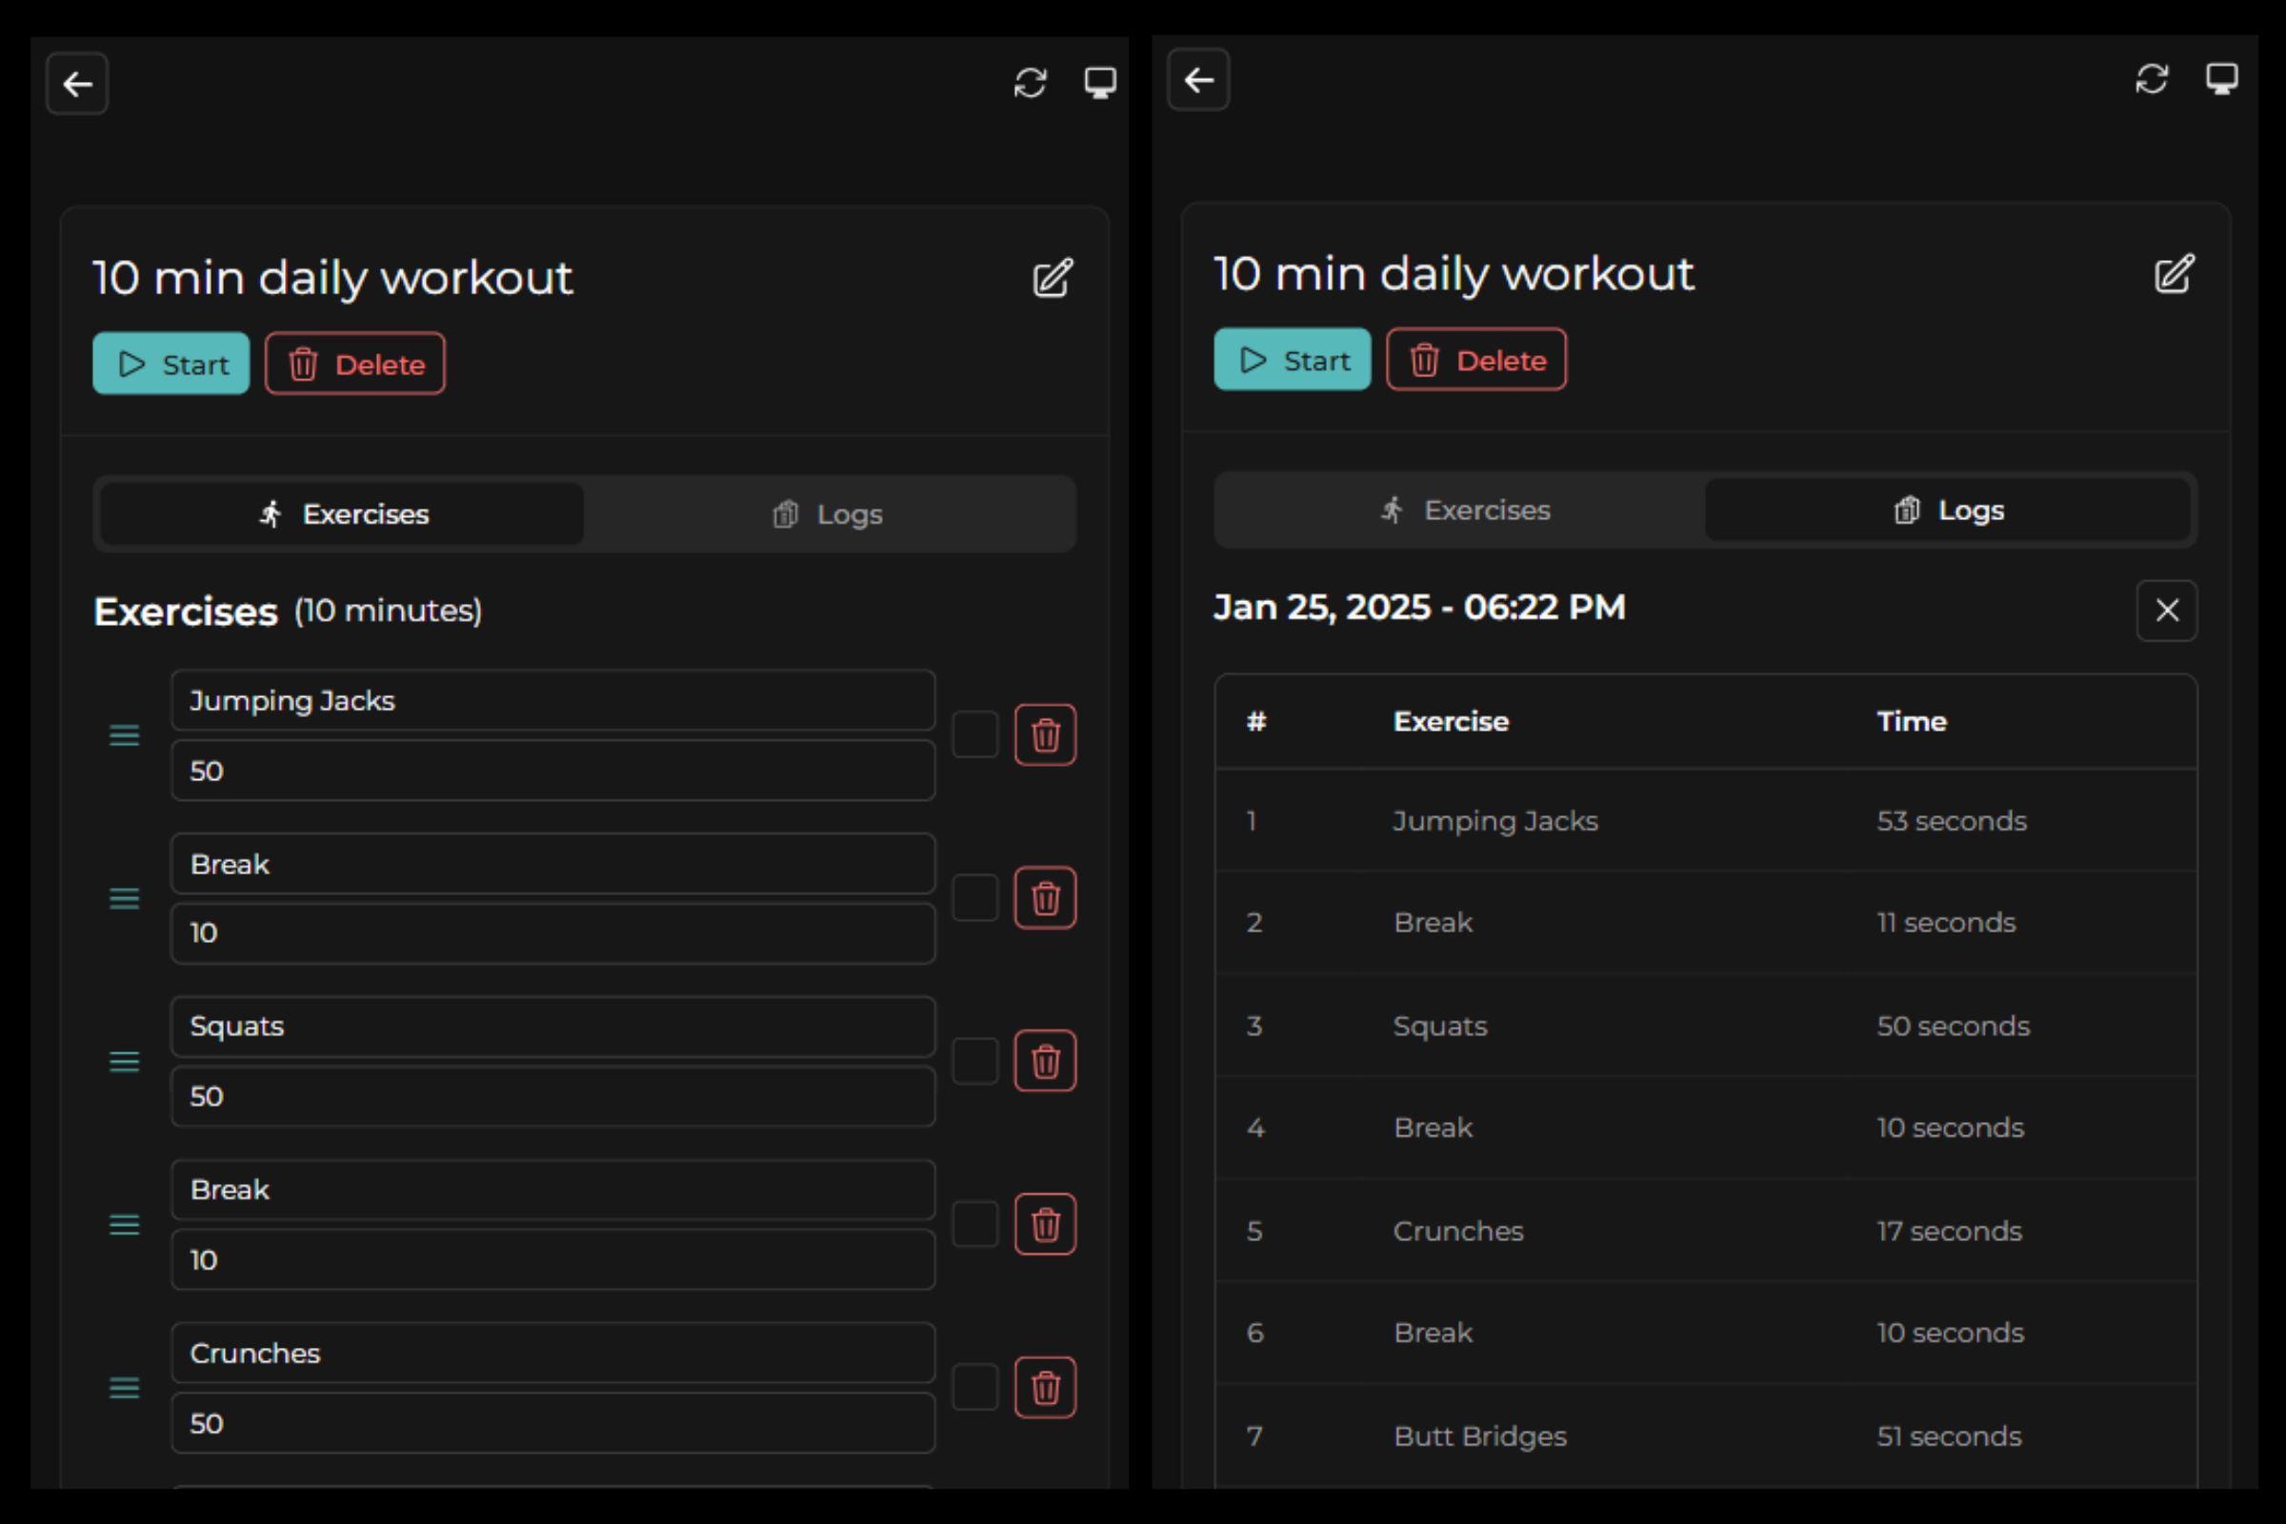Delete the Jumping Jacks exercise via trash icon

pyautogui.click(x=1046, y=736)
